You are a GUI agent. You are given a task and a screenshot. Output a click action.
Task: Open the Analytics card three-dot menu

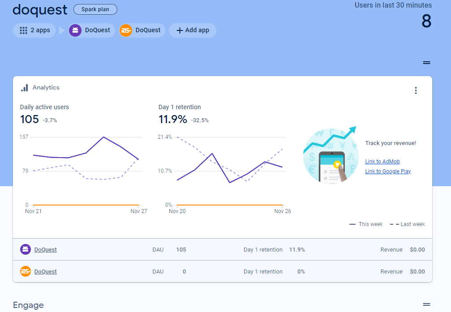(x=416, y=90)
